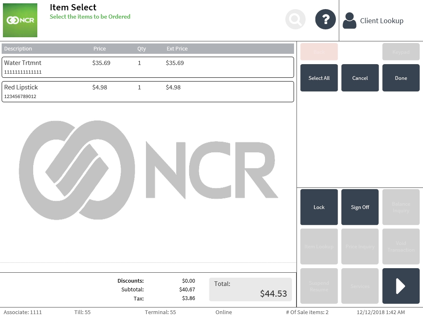Click the Discounts $0.00 value

[189, 281]
